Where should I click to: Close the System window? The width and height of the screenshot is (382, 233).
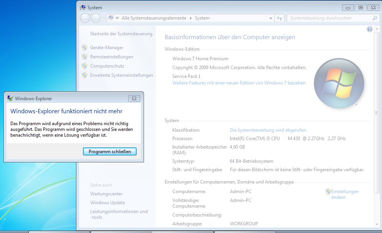click(373, 8)
